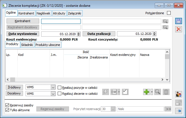The image size is (186, 118).
Task: Switch to the Składniki tab
Action: [x=27, y=45]
